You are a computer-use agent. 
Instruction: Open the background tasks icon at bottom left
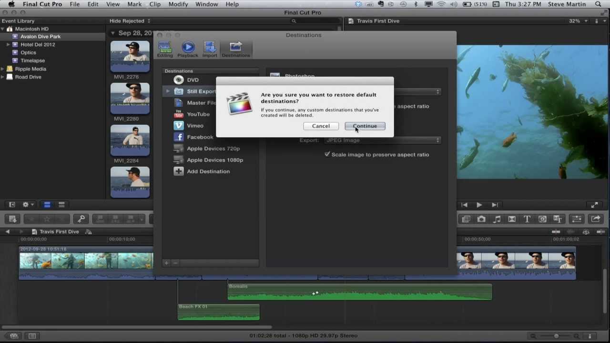click(x=14, y=336)
